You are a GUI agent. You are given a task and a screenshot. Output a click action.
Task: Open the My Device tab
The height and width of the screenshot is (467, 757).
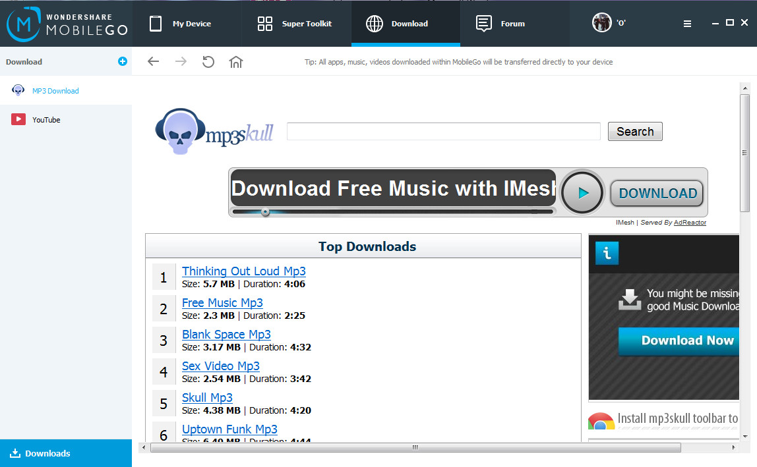(180, 24)
